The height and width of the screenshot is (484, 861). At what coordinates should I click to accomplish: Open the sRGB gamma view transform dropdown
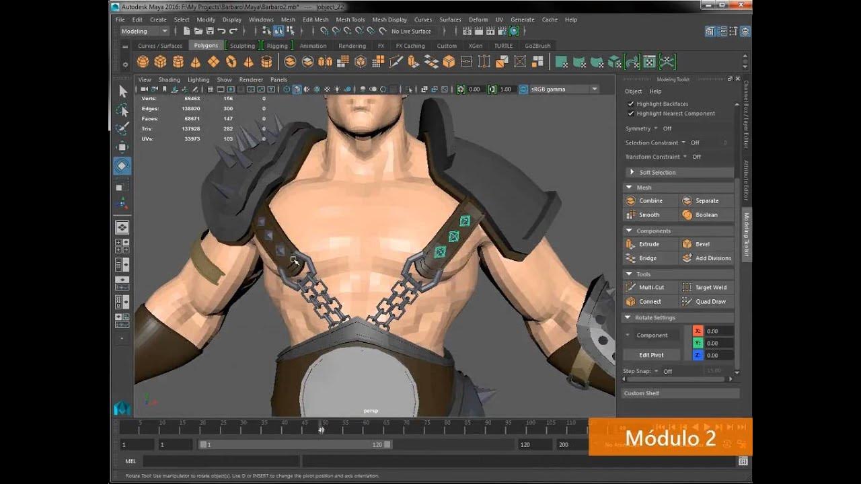pyautogui.click(x=564, y=89)
